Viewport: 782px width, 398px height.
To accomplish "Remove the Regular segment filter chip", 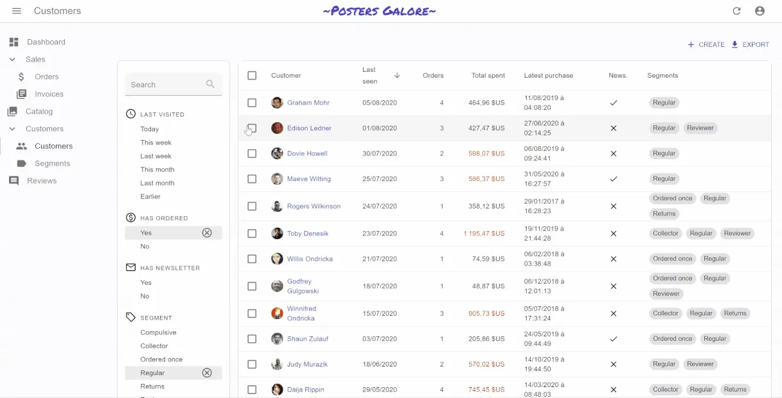I will pyautogui.click(x=207, y=372).
